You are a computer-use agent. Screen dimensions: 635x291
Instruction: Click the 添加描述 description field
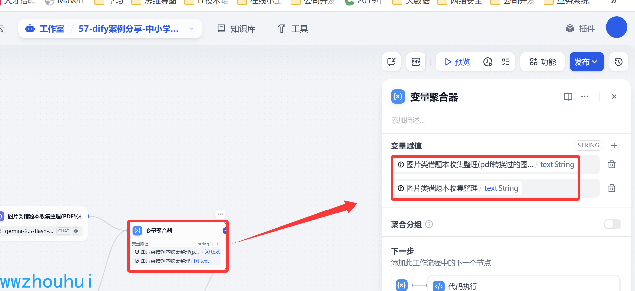[x=408, y=120]
